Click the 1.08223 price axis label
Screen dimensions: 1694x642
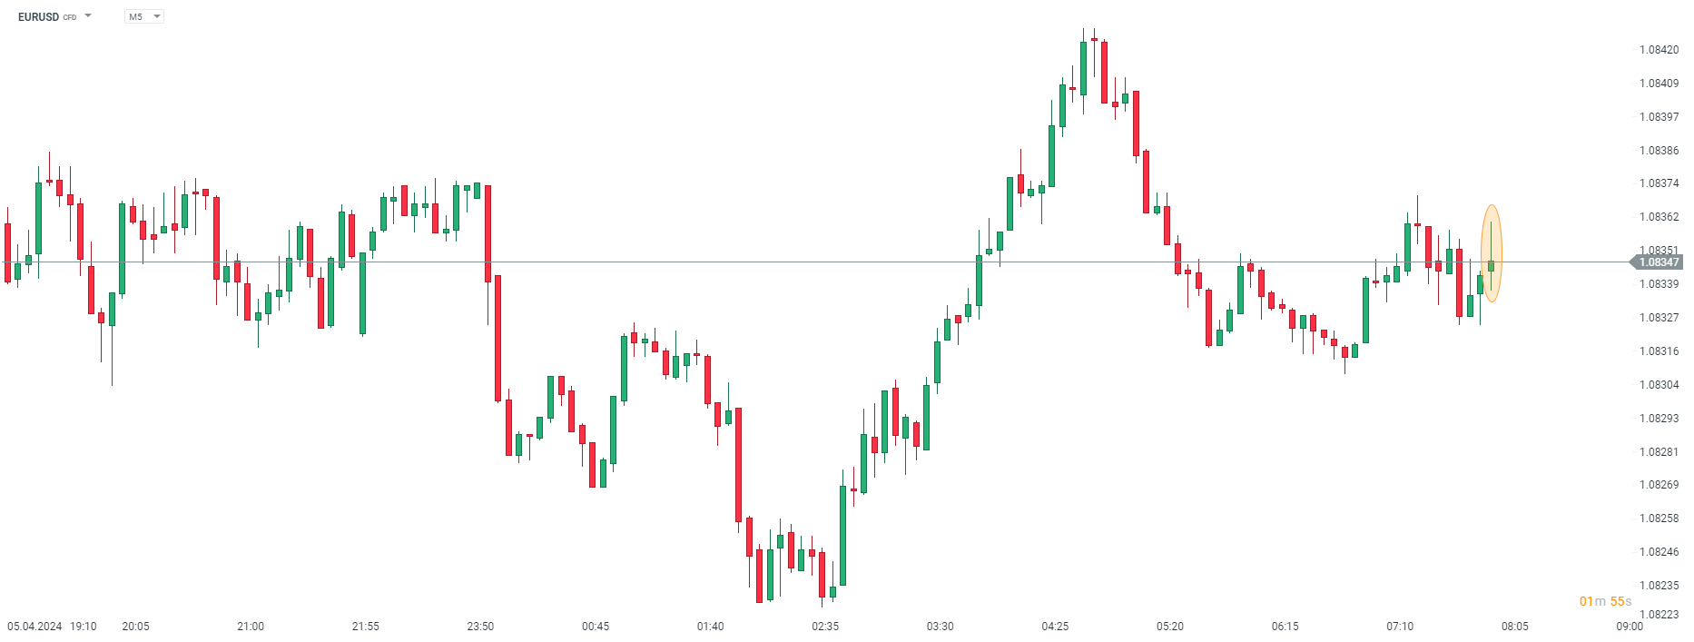[1659, 614]
